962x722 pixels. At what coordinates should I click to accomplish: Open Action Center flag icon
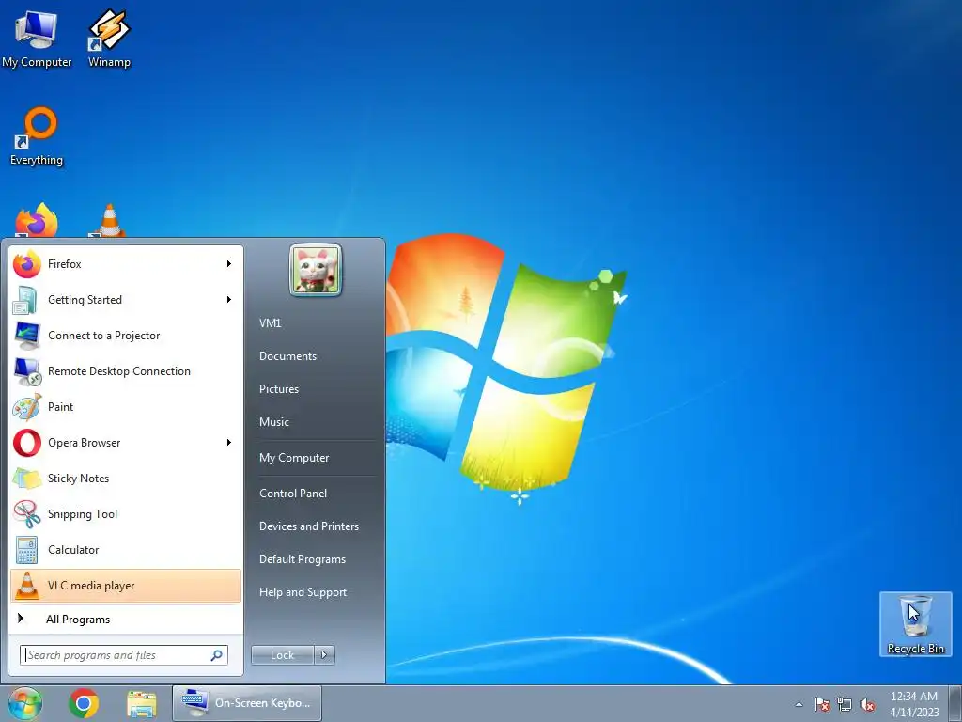822,704
